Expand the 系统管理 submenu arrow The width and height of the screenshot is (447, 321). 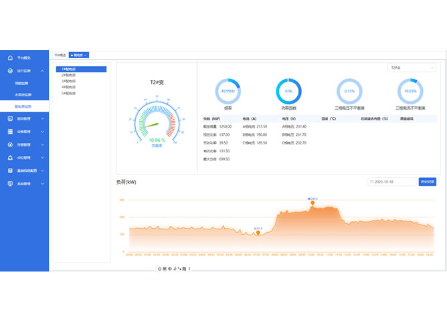point(43,183)
